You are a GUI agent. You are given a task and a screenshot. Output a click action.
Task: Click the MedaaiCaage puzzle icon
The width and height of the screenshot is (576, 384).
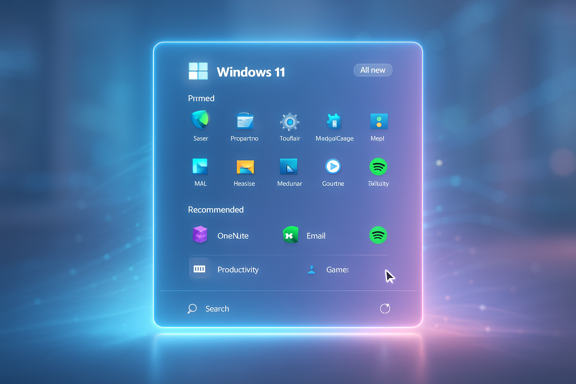(334, 121)
